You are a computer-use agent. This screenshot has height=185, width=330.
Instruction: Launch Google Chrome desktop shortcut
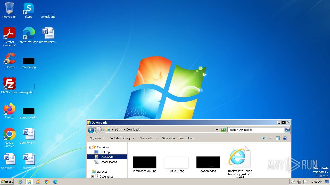(9, 137)
